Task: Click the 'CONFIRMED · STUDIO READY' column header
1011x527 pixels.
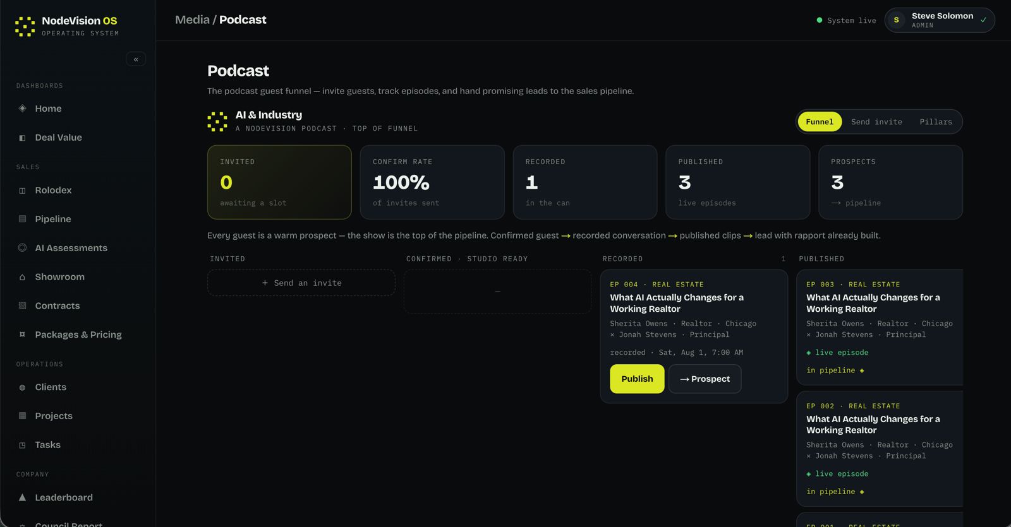Action: pos(467,259)
